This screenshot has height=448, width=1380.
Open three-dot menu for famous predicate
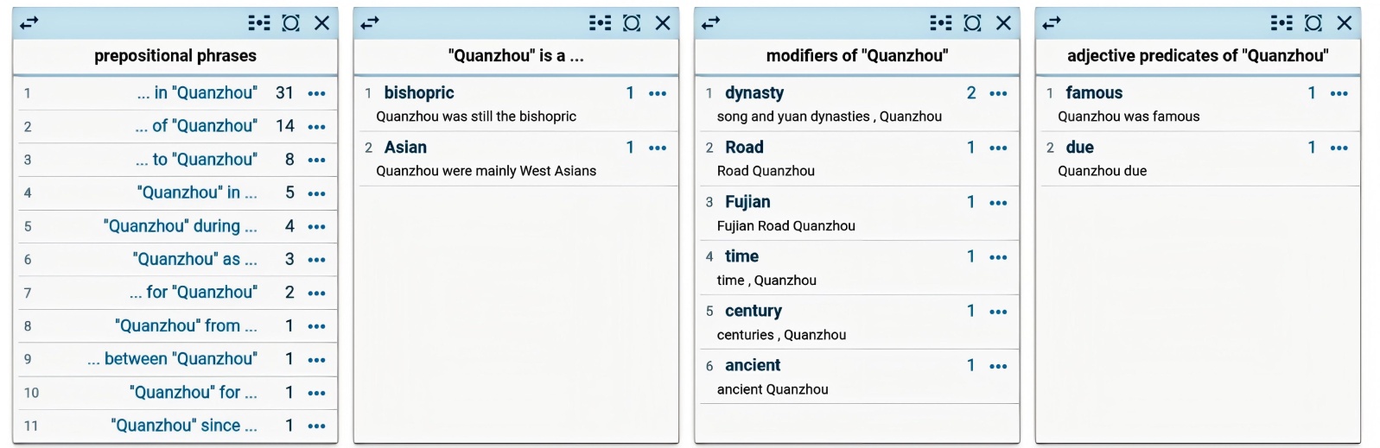[1339, 93]
